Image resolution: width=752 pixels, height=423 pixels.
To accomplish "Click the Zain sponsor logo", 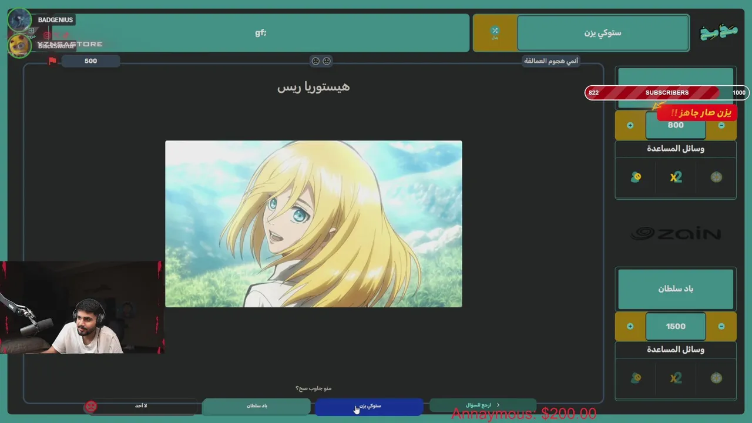I will (676, 234).
